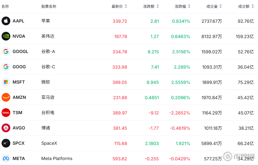Click the 成交额 header label
Viewport: 258px width, 165px height.
pos(244,7)
